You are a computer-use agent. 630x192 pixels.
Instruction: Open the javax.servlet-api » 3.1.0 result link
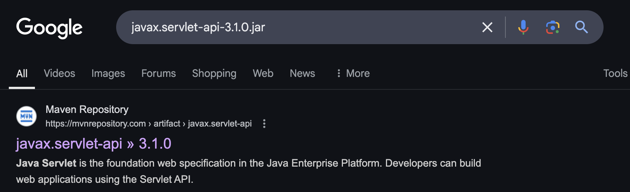tap(94, 143)
